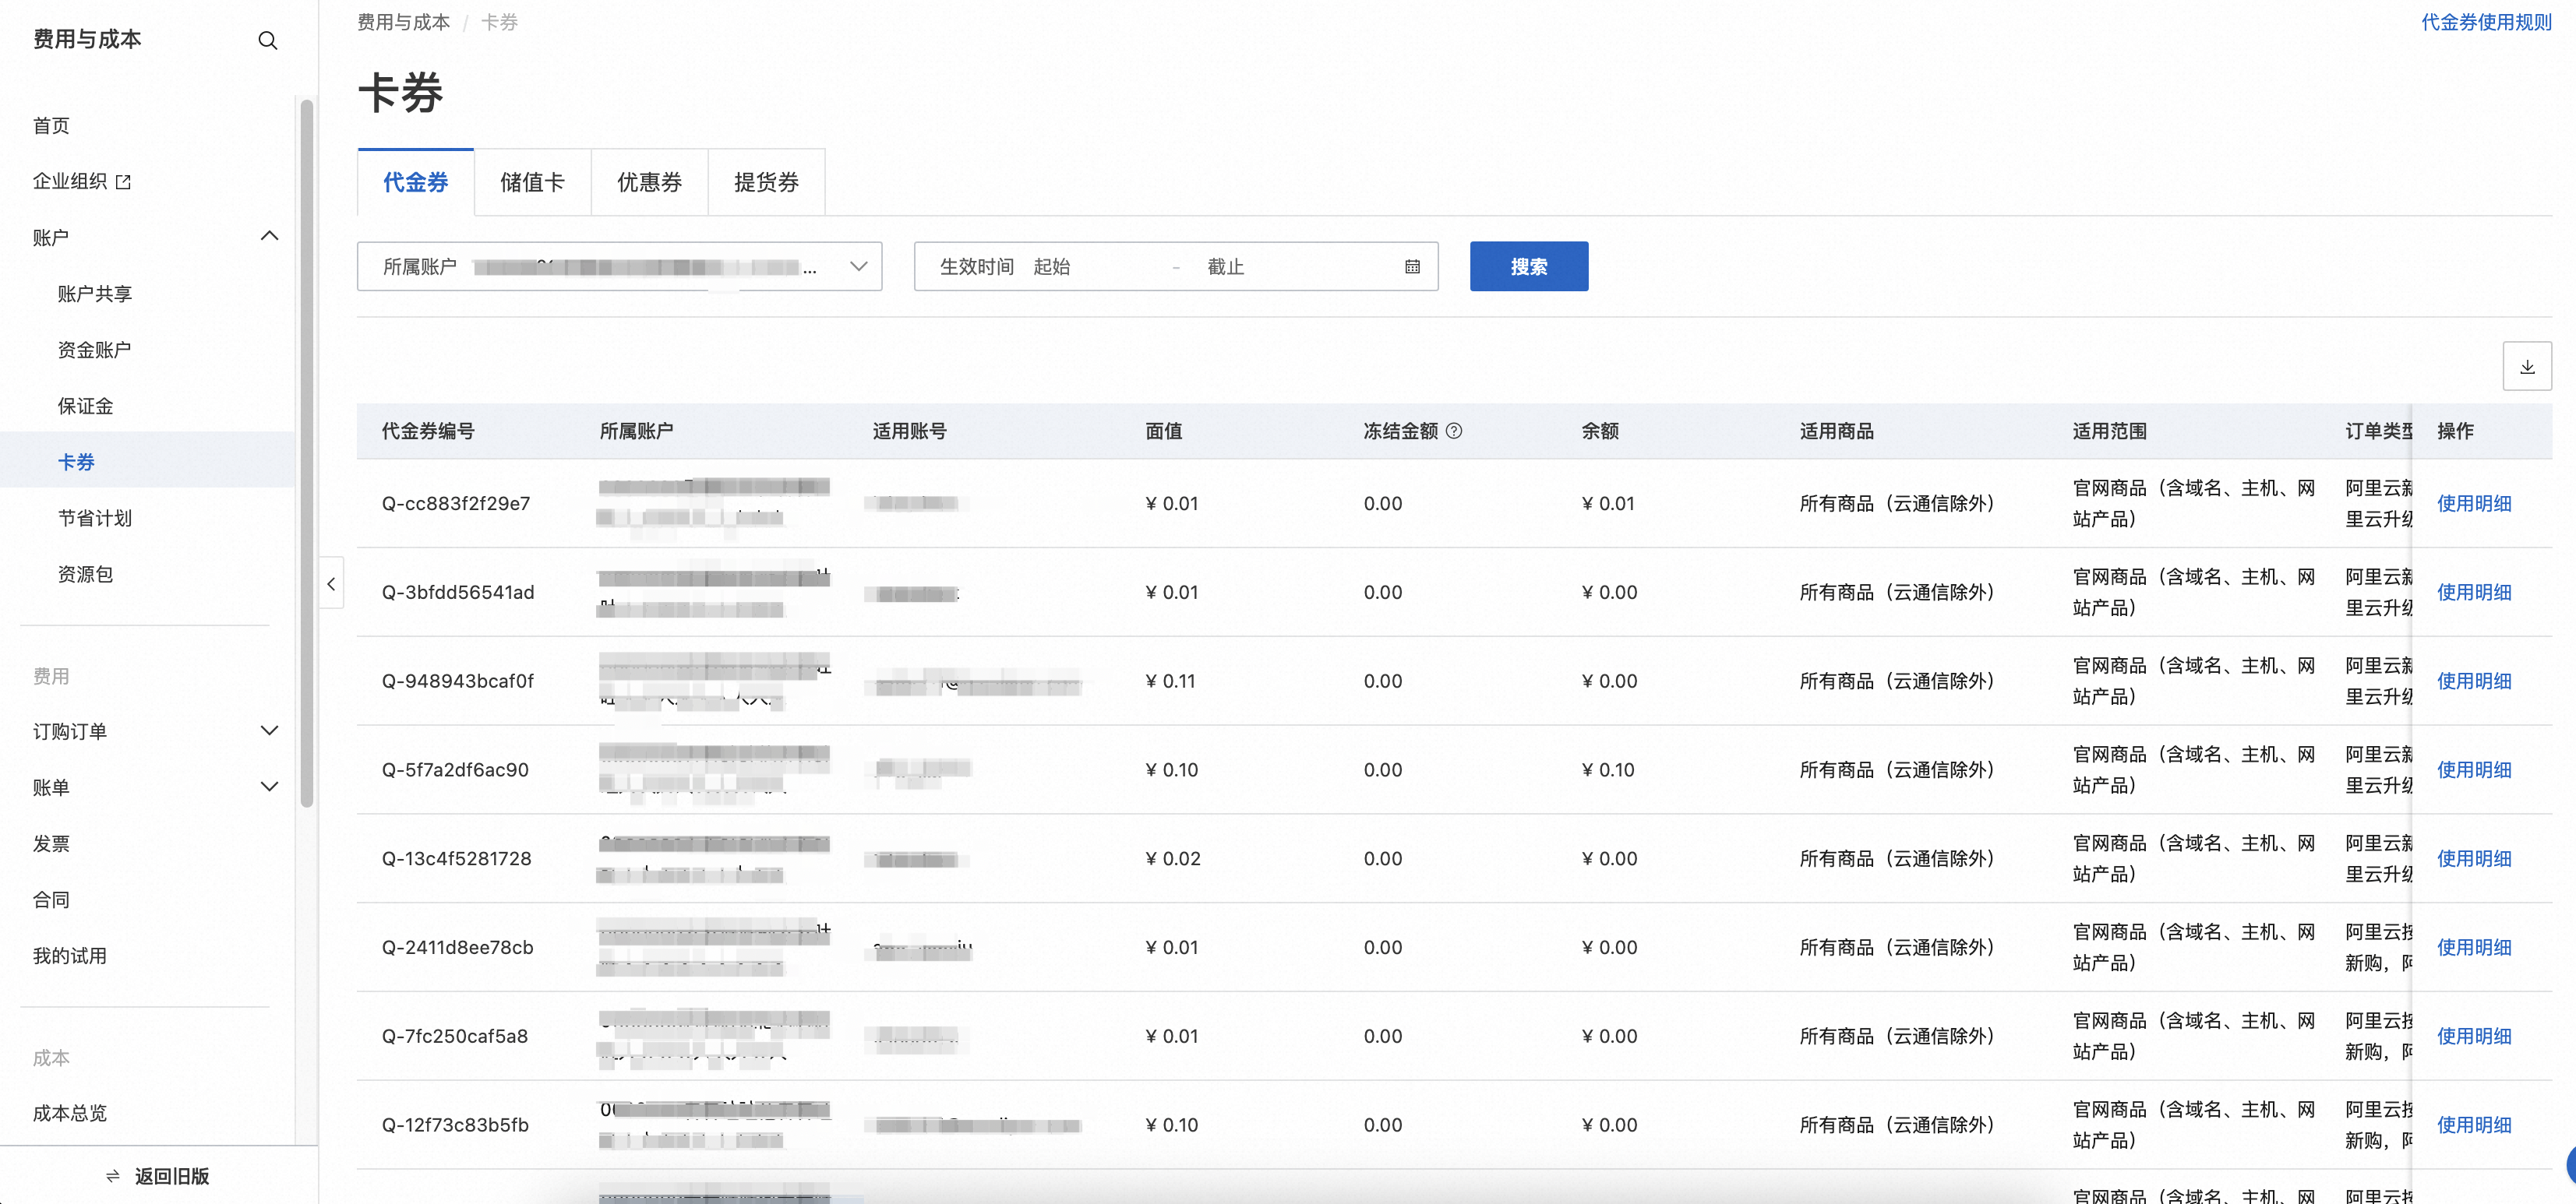This screenshot has width=2576, height=1204.
Task: Switch to the 提货券 tab
Action: coord(766,182)
